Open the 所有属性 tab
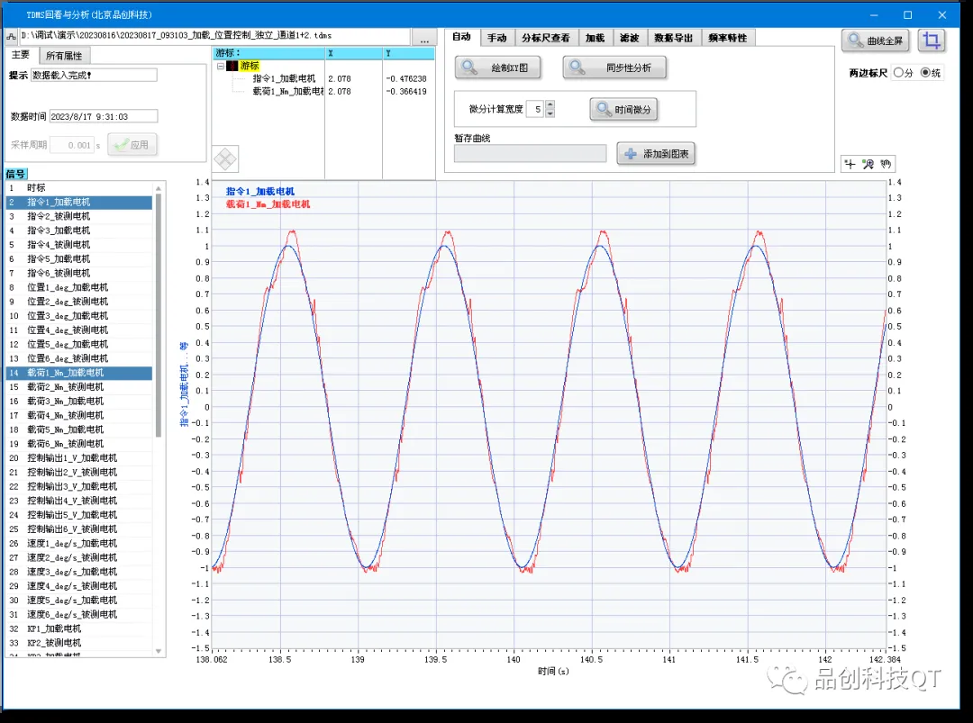Image resolution: width=973 pixels, height=723 pixels. [63, 55]
